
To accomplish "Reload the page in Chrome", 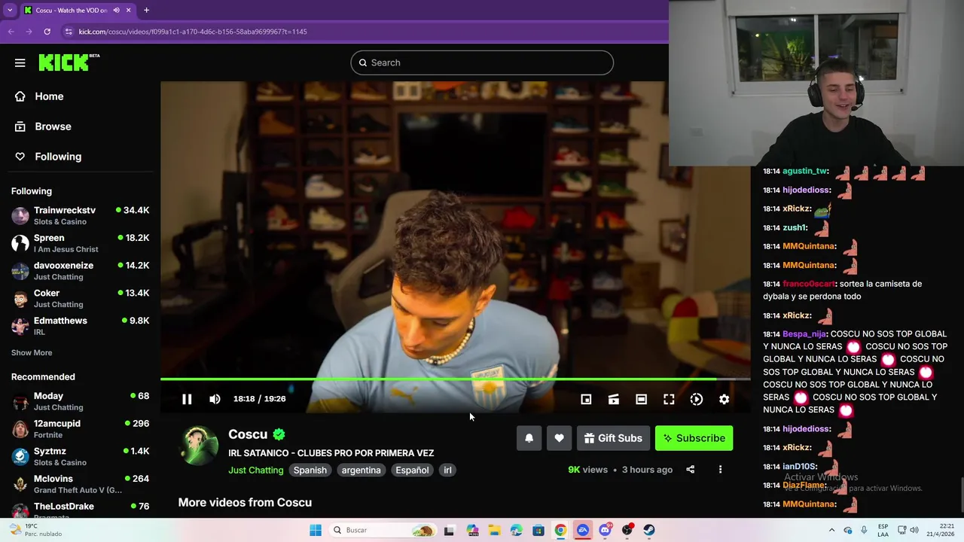I will coord(47,32).
